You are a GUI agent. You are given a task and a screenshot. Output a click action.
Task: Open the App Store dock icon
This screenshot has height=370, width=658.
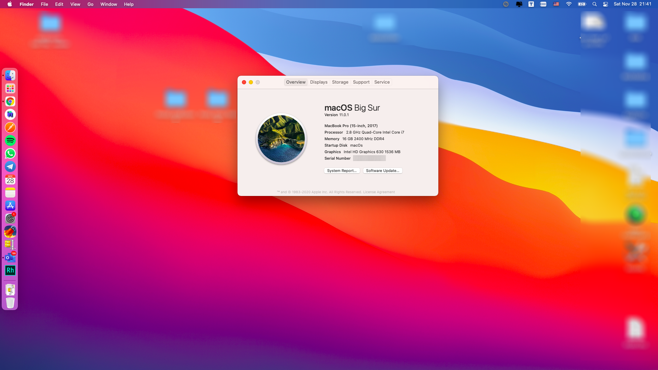pyautogui.click(x=10, y=206)
